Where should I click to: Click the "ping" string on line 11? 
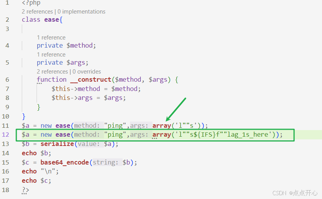115,125
